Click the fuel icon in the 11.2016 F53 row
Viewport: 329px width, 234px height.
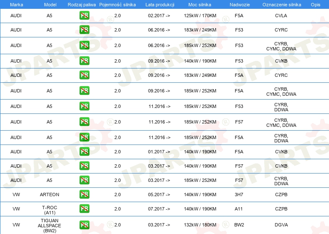pos(84,106)
